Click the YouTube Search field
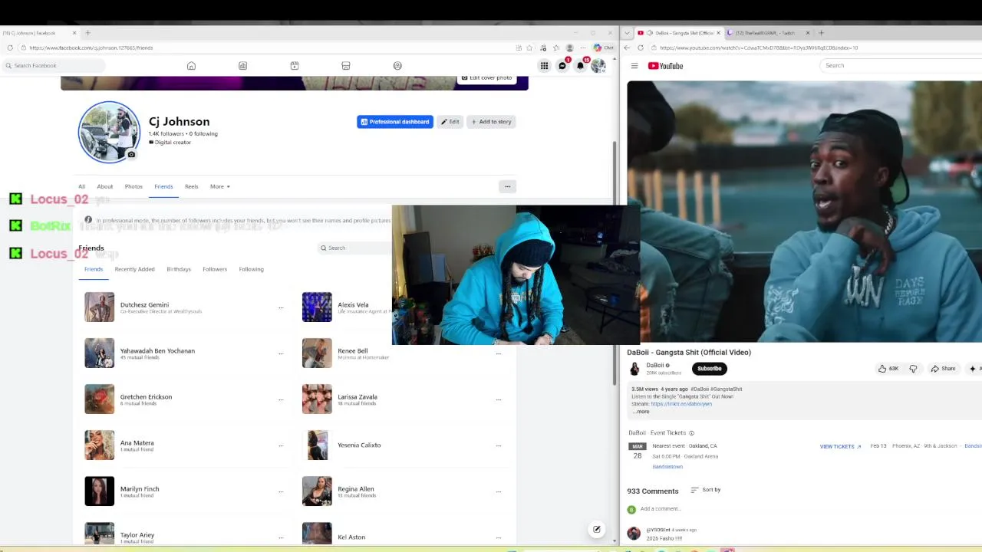The width and height of the screenshot is (982, 552). click(901, 65)
